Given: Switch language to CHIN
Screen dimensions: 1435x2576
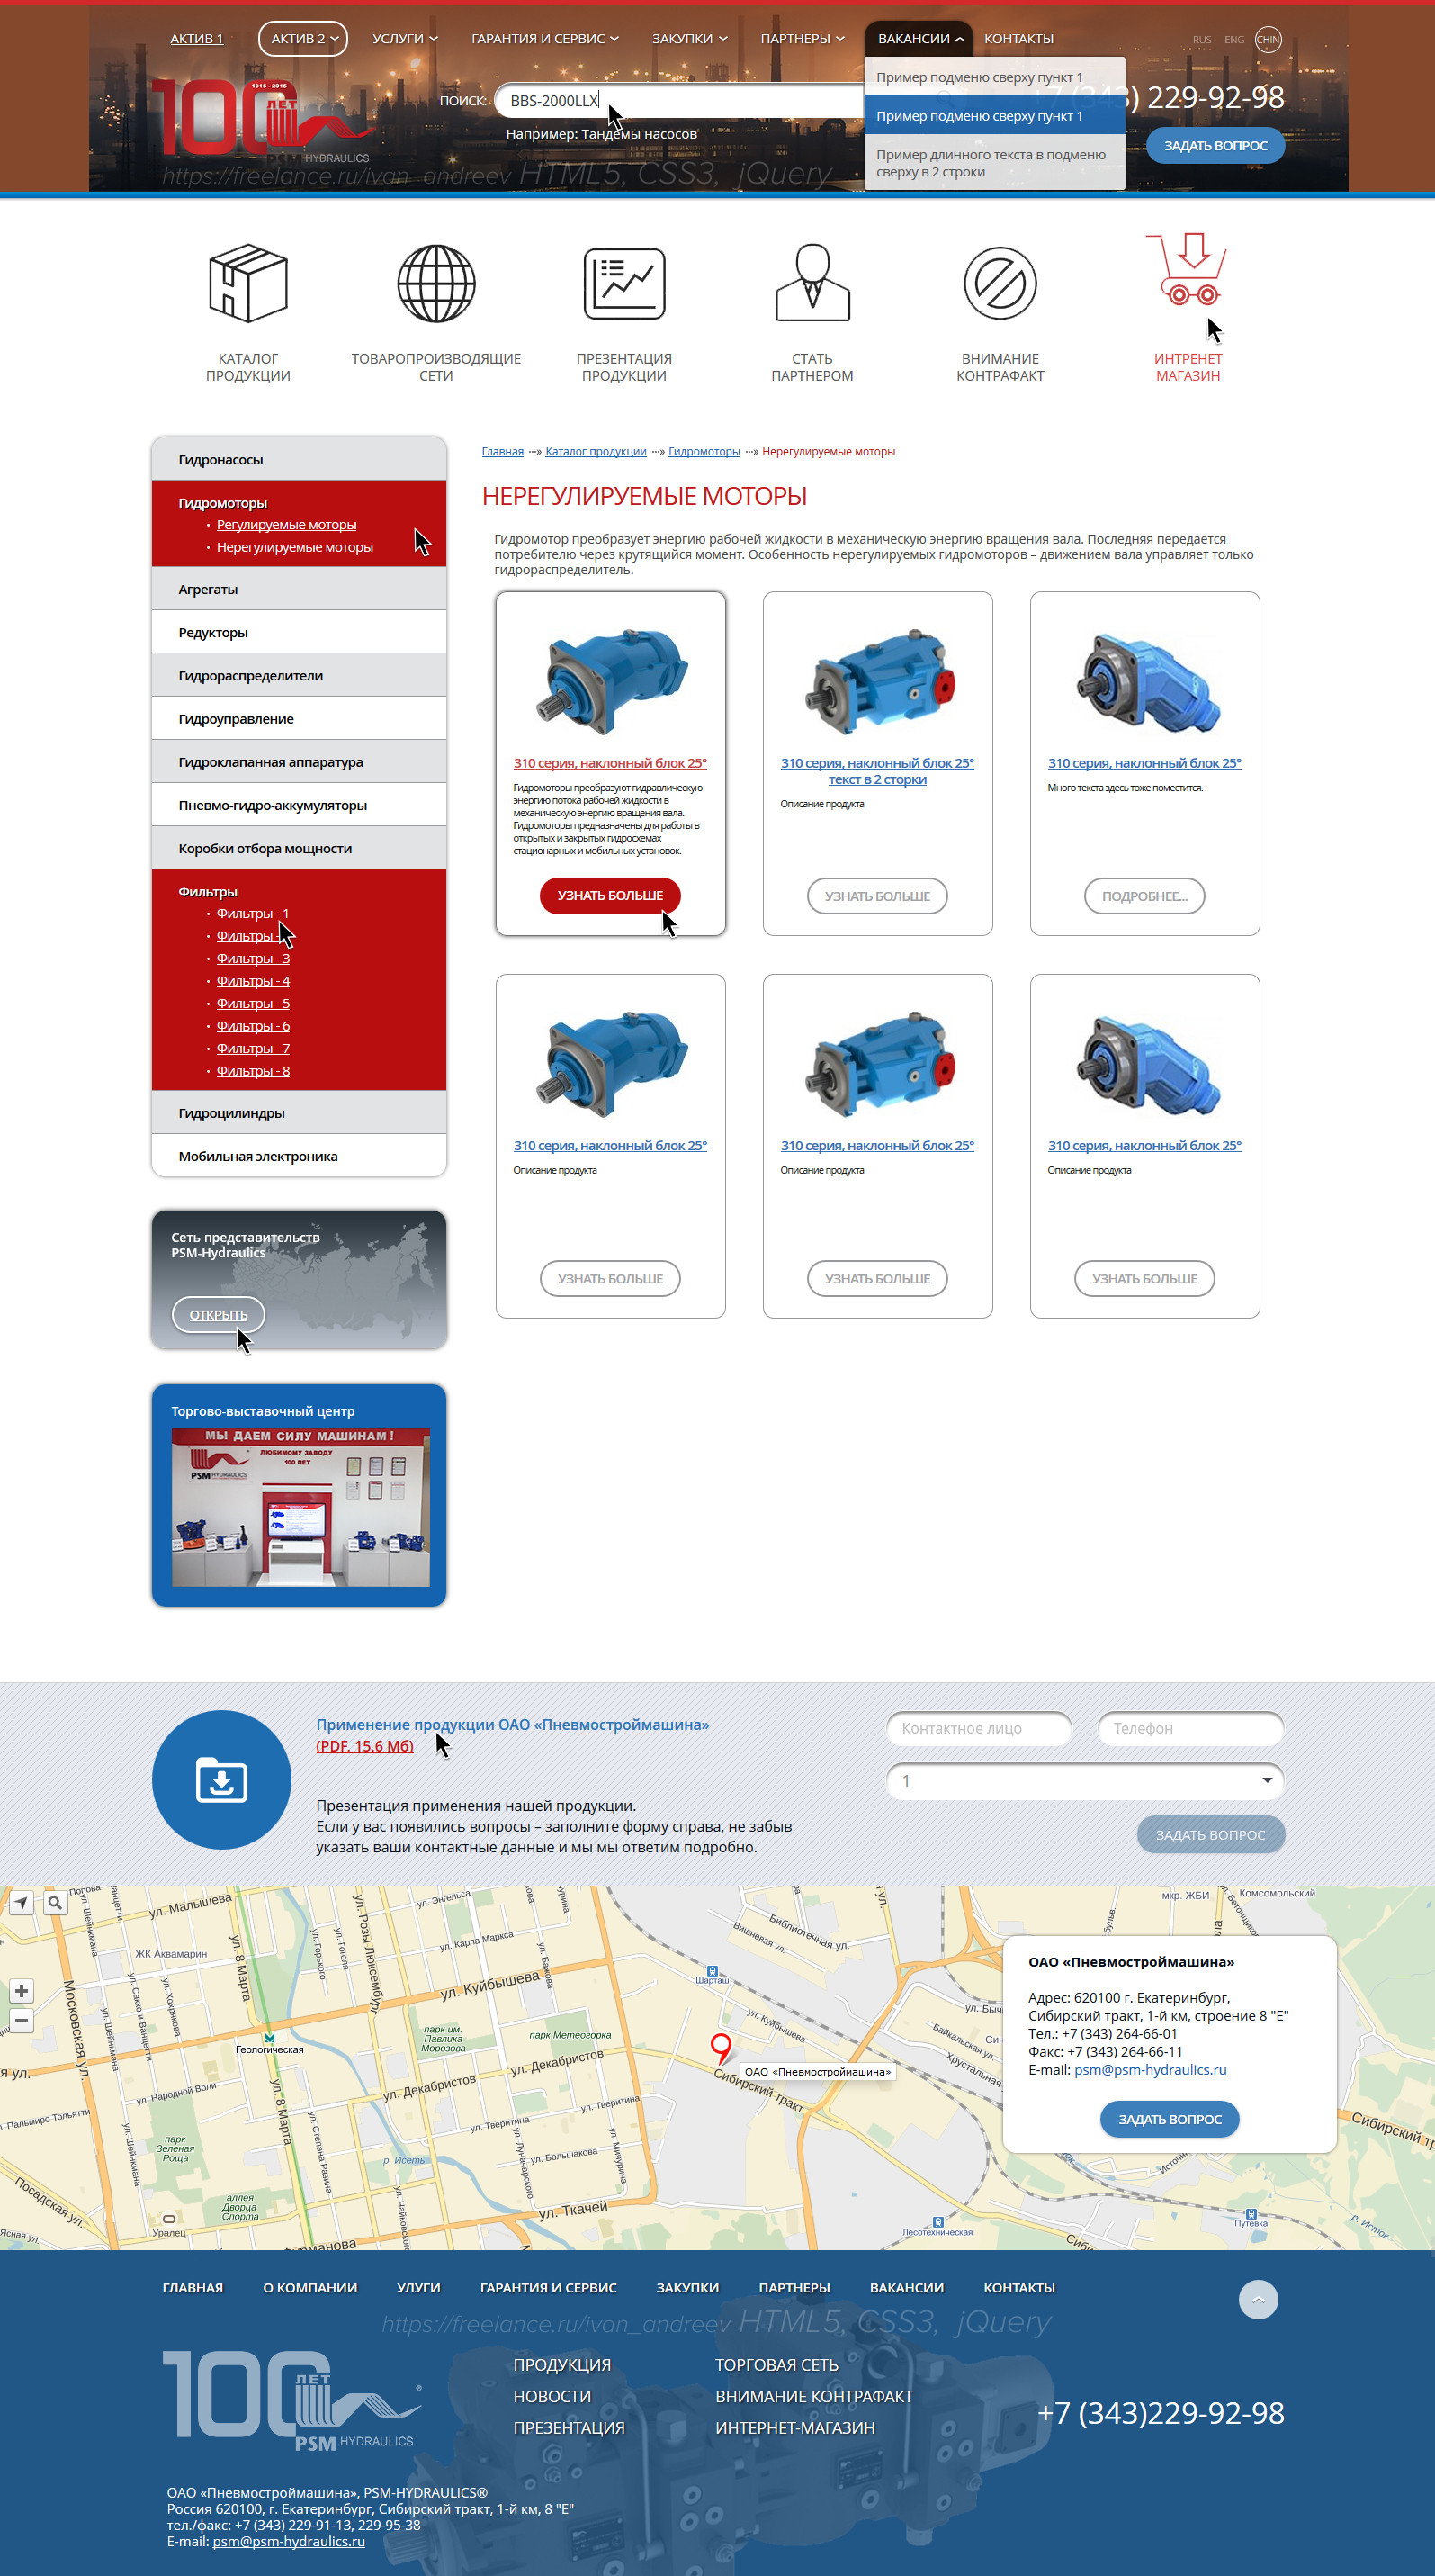Looking at the screenshot, I should (1269, 40).
